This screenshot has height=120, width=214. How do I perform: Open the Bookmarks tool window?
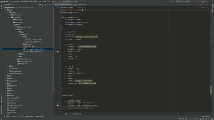coord(1,109)
